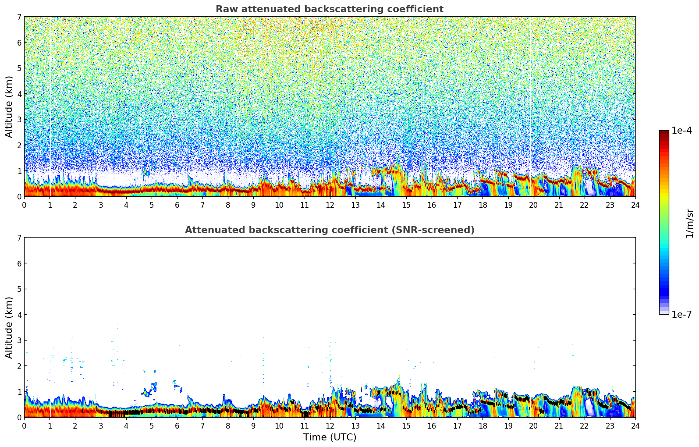
Task: Pick the dark red top of the colorbar
Action: pyautogui.click(x=664, y=134)
